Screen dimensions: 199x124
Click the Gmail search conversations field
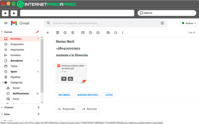(x=105, y=23)
